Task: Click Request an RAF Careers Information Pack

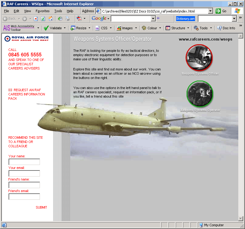Action: 27,94
